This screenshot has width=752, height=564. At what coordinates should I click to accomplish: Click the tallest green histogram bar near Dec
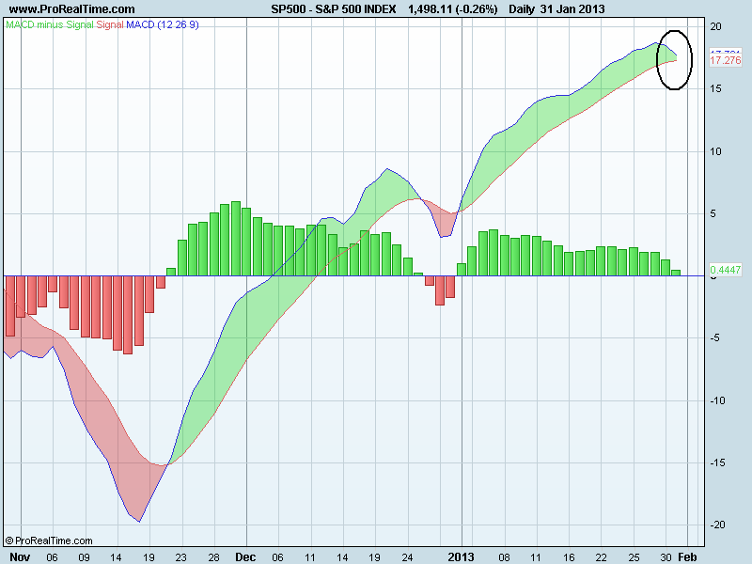tap(236, 239)
